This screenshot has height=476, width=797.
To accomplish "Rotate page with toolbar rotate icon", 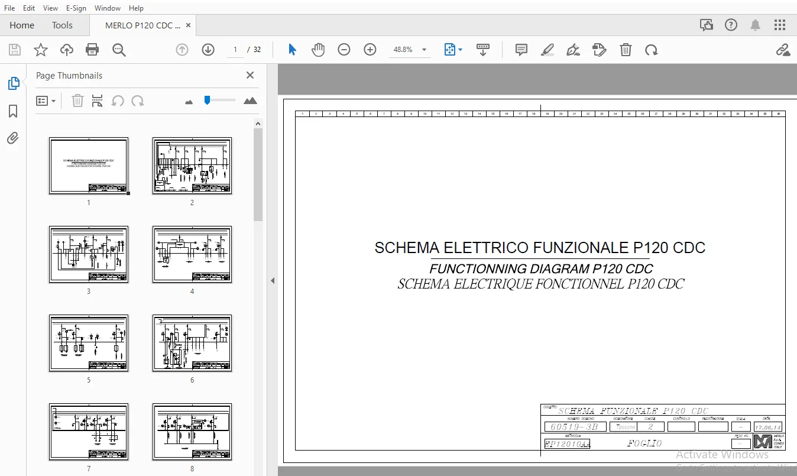I will 652,50.
